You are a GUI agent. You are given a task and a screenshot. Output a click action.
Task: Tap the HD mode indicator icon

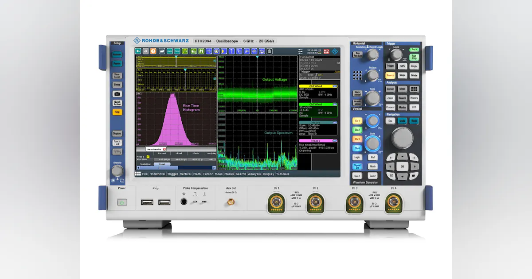click(326, 51)
